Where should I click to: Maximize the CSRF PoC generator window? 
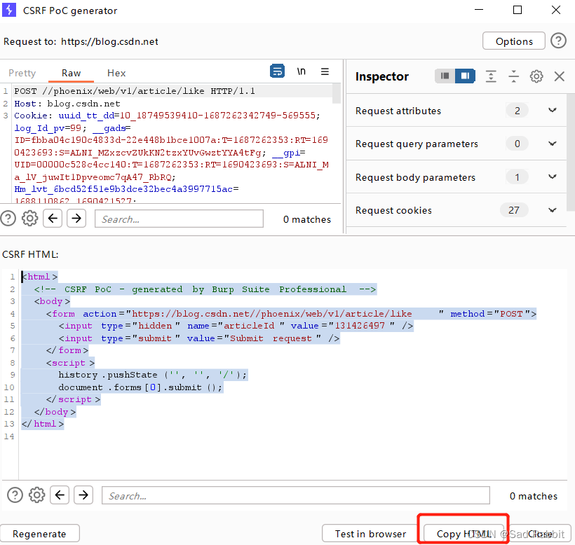point(517,10)
